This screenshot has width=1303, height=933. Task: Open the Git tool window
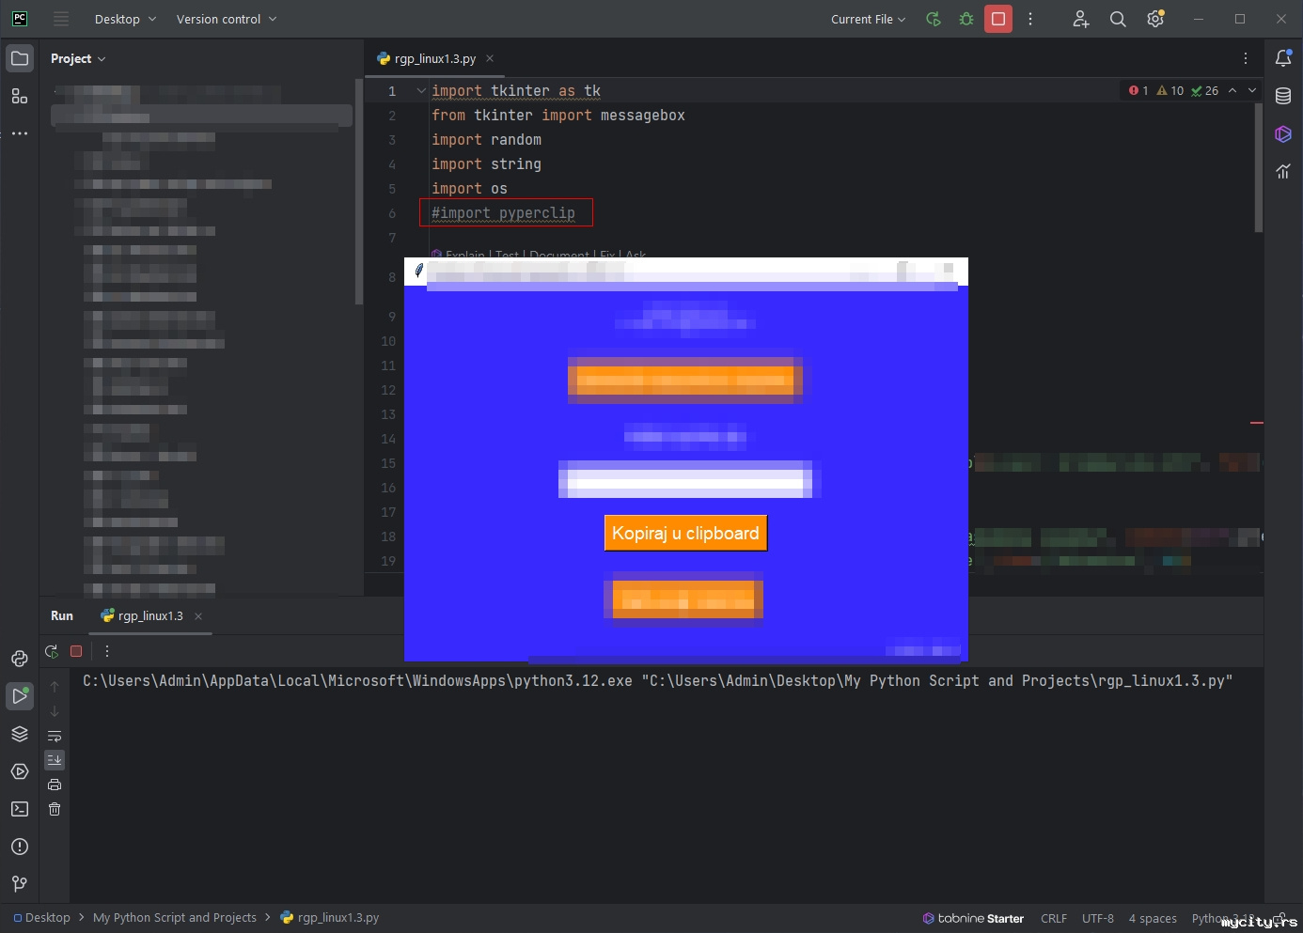20,884
